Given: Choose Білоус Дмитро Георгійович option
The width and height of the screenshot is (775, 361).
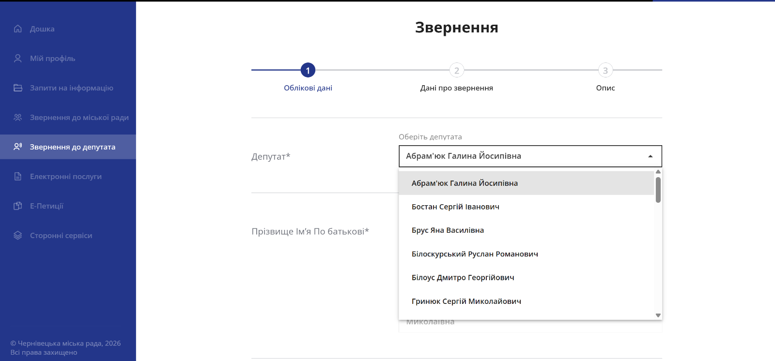Looking at the screenshot, I should (527, 278).
